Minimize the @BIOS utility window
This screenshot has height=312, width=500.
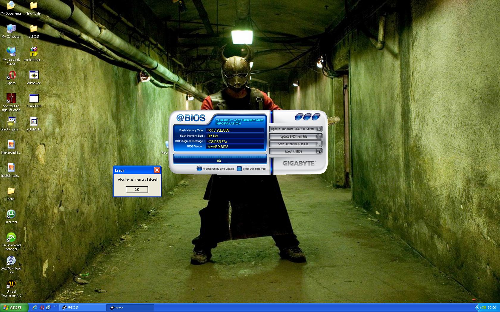[x=307, y=117]
